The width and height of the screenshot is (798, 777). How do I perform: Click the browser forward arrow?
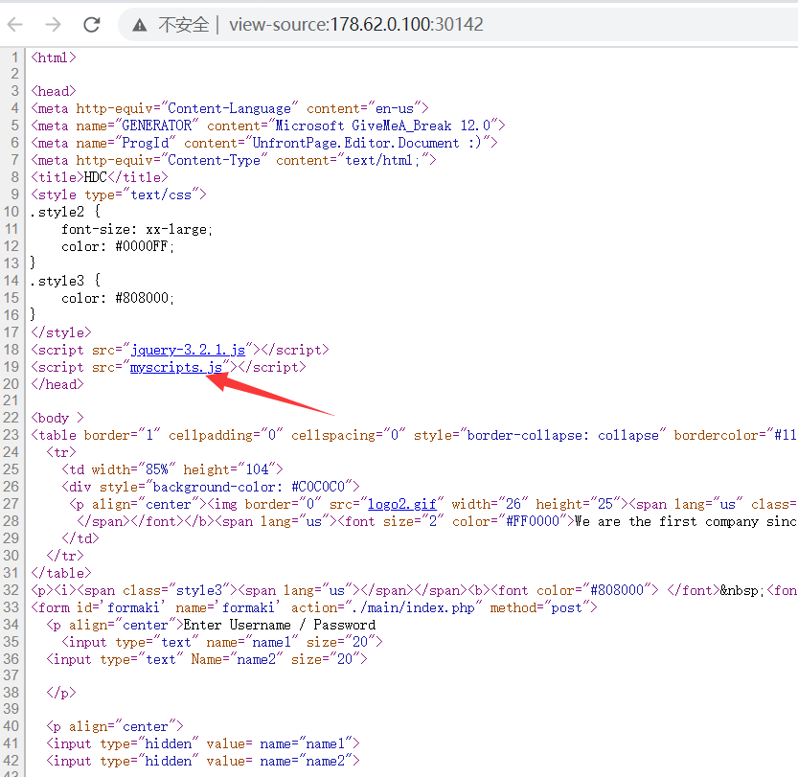pyautogui.click(x=53, y=24)
